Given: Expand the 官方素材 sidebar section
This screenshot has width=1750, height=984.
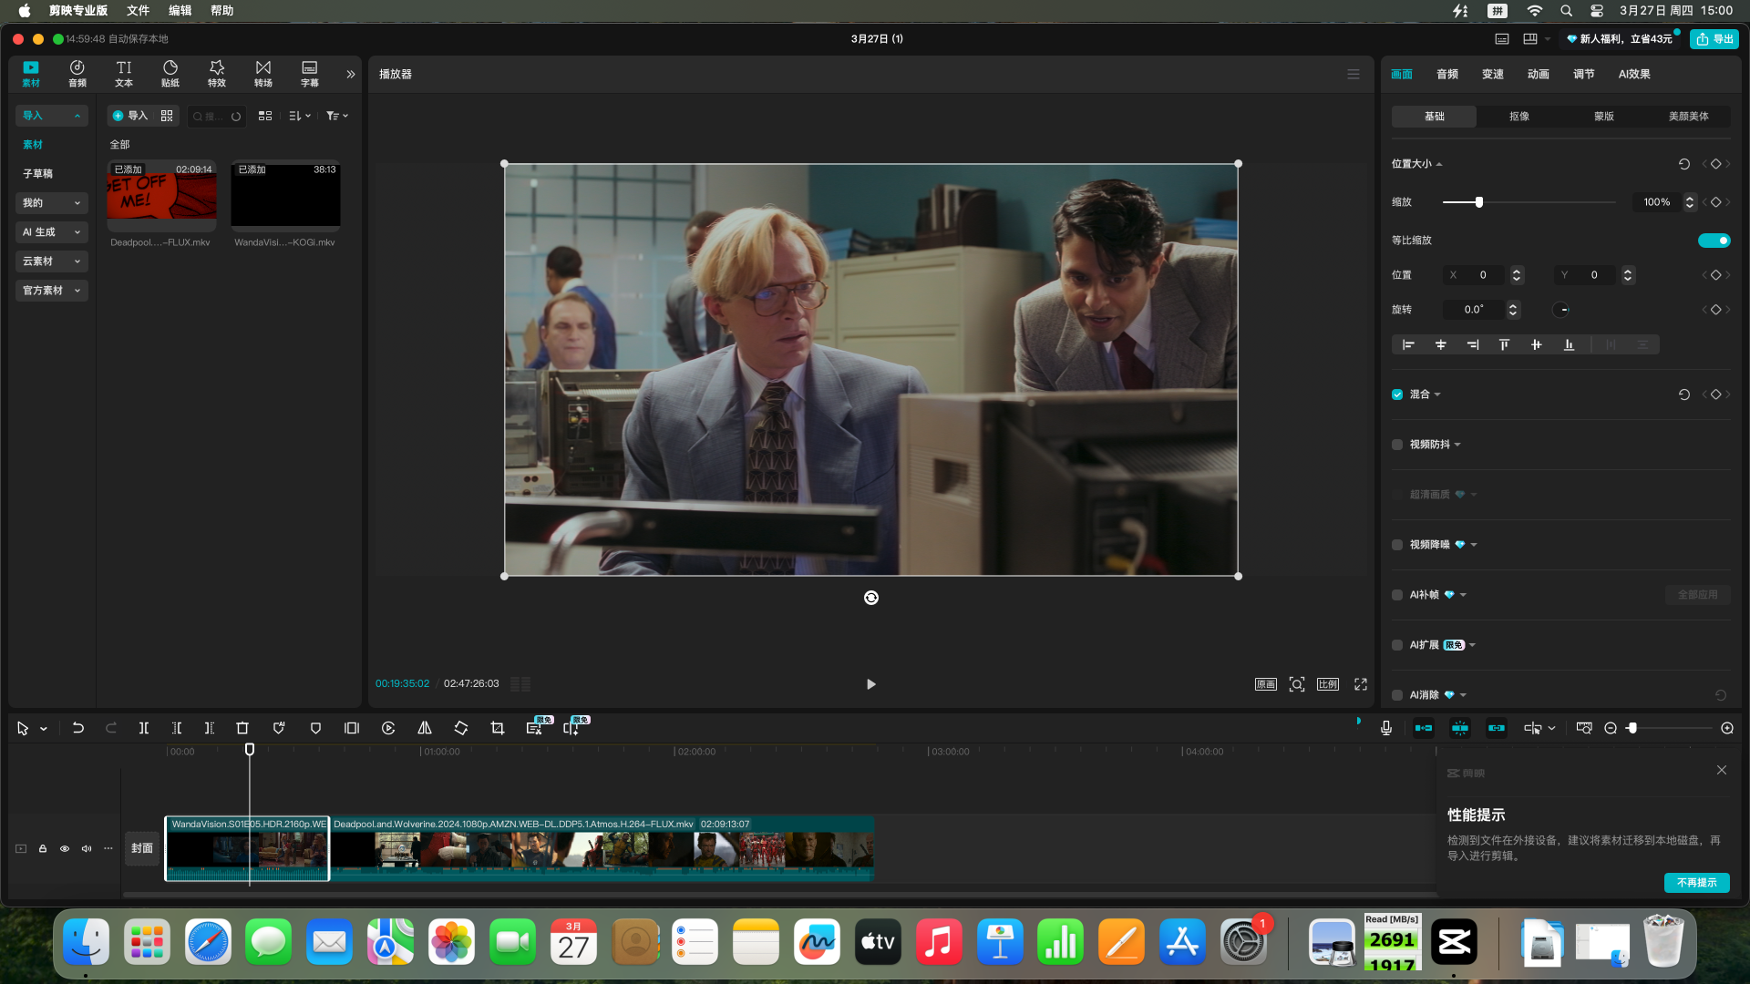Looking at the screenshot, I should 52,291.
